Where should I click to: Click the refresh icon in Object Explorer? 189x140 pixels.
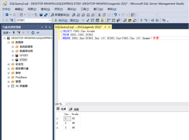[33, 33]
